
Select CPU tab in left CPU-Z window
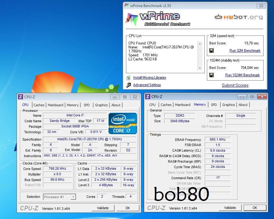[25, 105]
